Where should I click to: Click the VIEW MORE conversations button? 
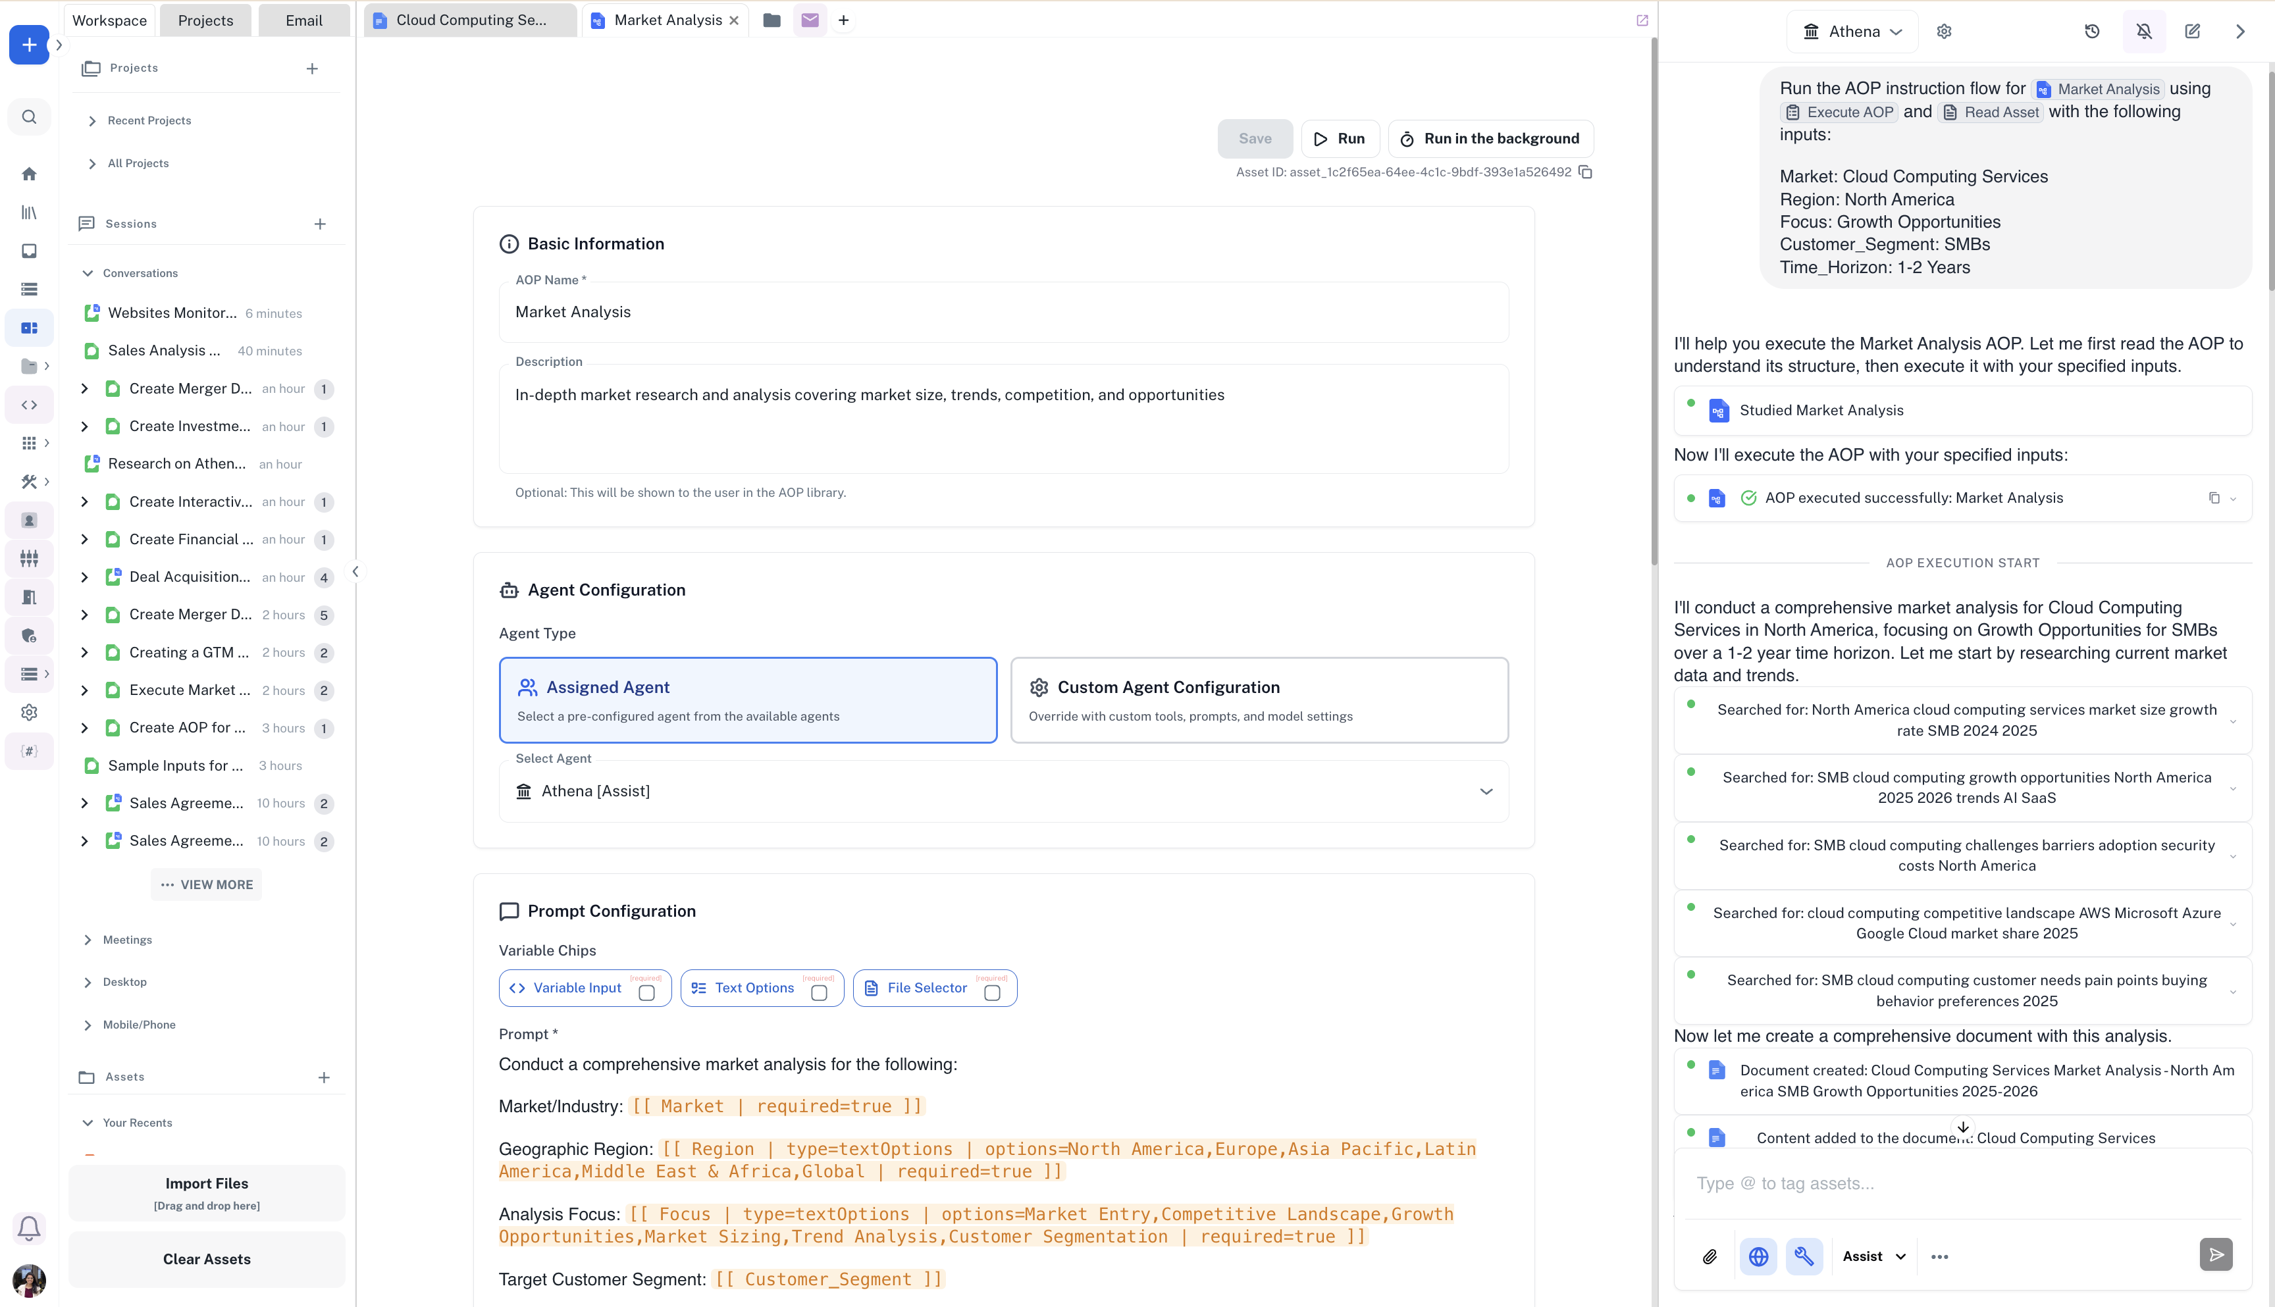(207, 884)
